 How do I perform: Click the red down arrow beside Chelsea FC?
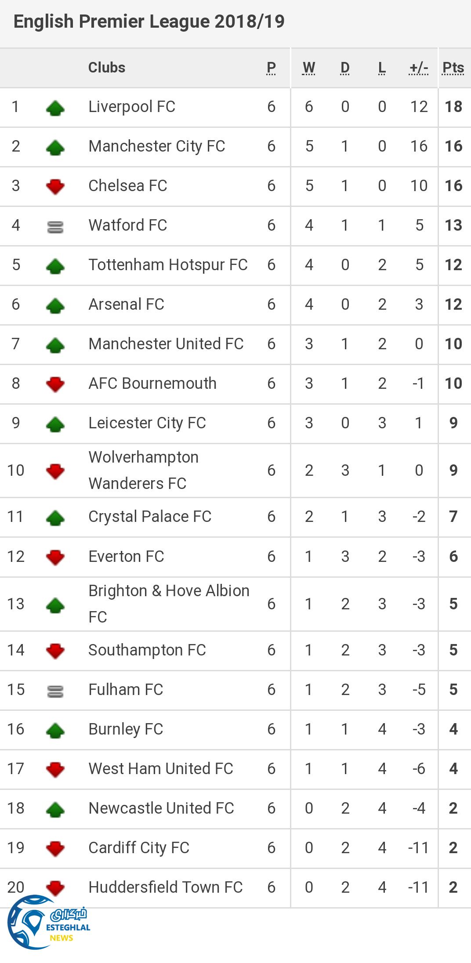55,187
